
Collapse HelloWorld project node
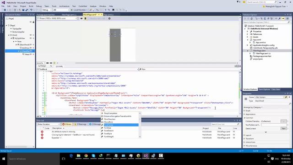(245, 29)
